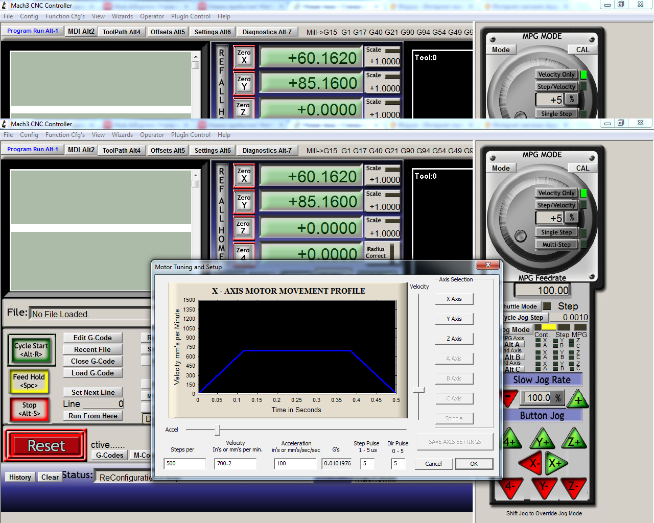This screenshot has width=654, height=523.
Task: Click the Accel slider handle in Motor Tuning
Action: pyautogui.click(x=218, y=430)
